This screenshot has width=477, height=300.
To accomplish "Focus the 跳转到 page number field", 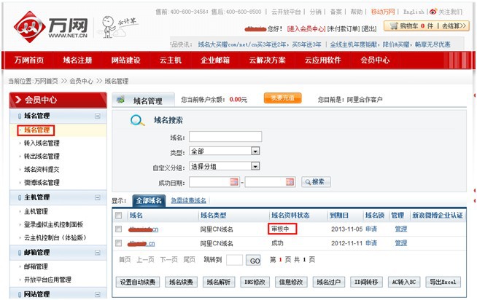I will click(x=235, y=260).
